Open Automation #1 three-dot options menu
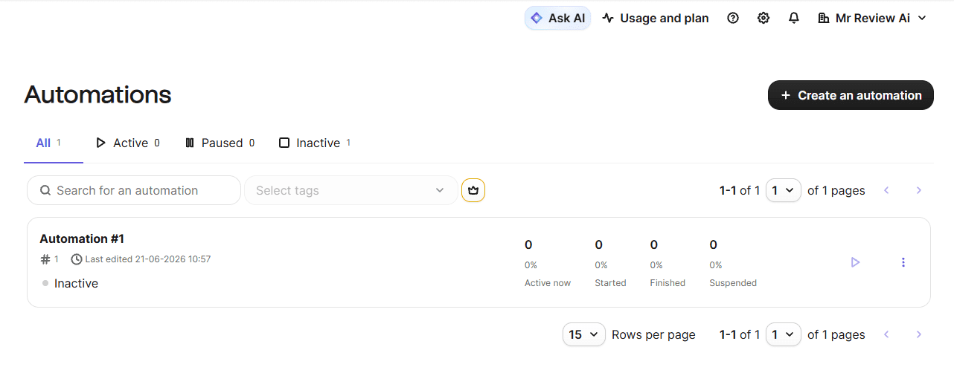Screen dimensions: 954x370 [903, 262]
